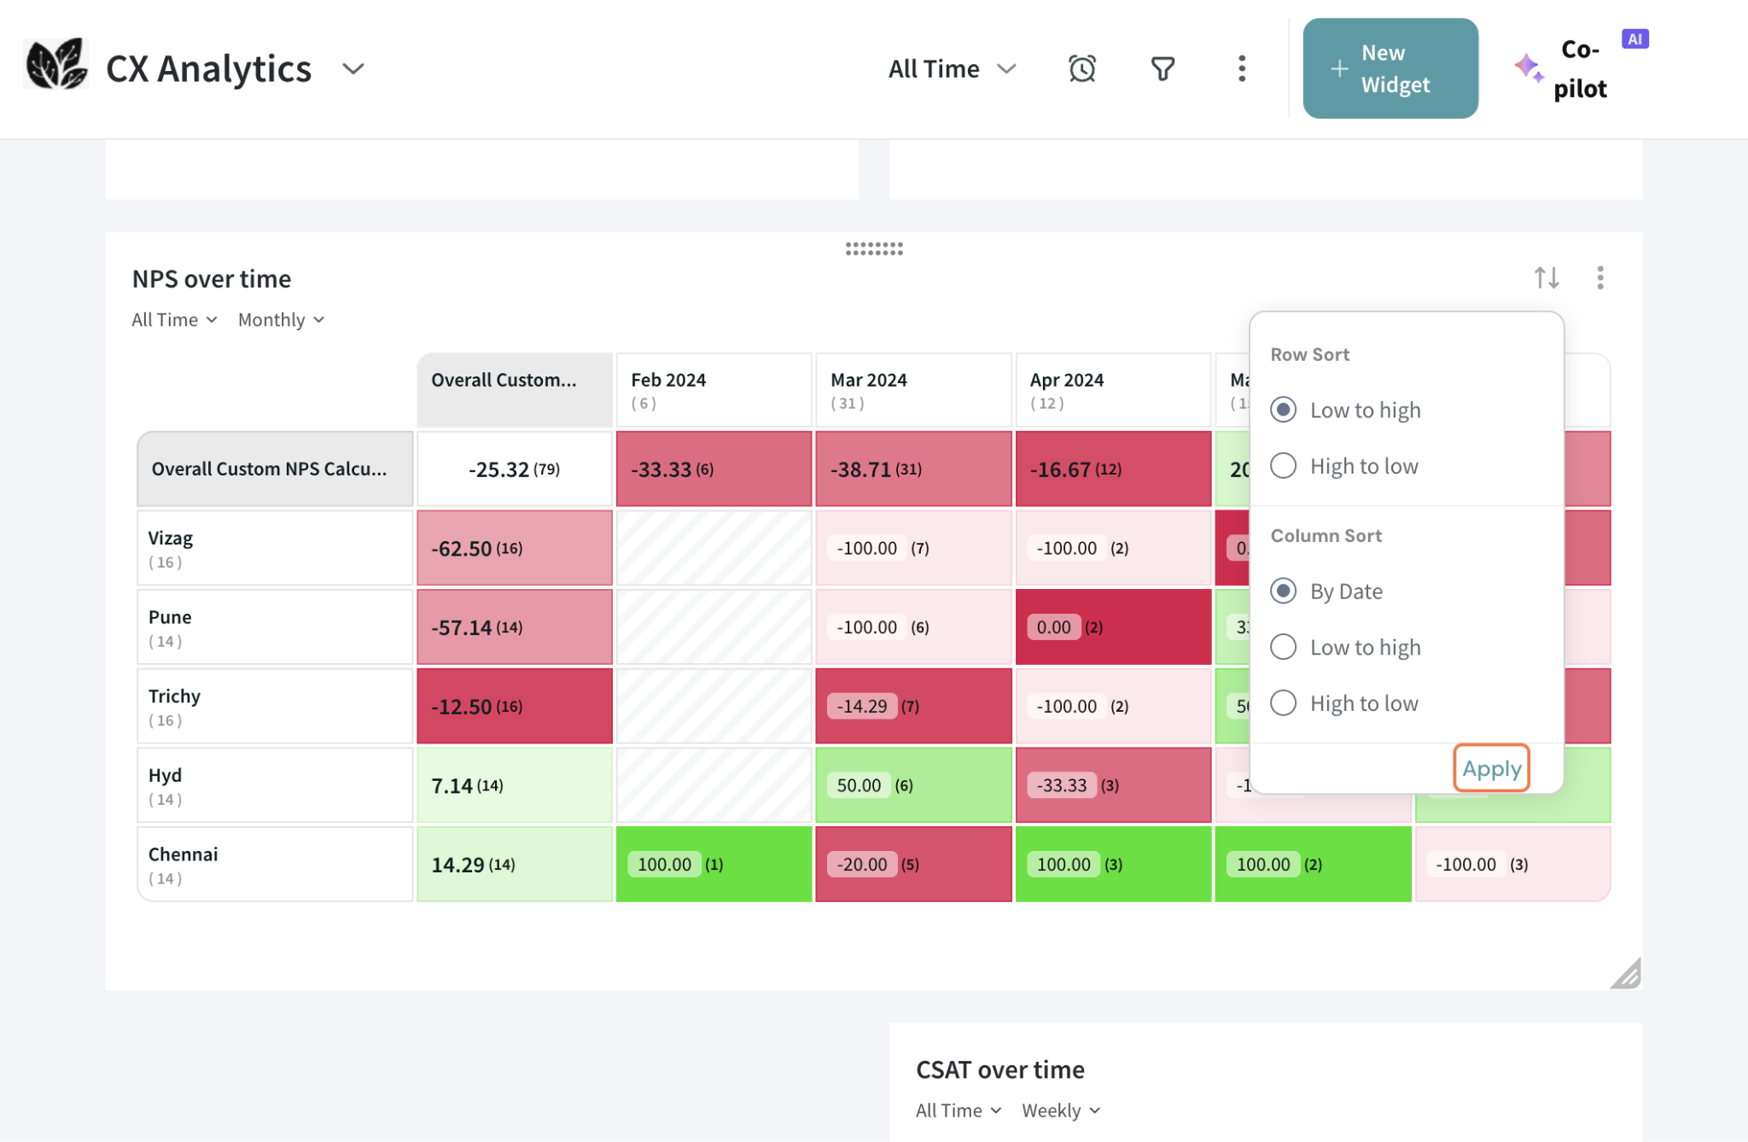This screenshot has height=1142, width=1748.
Task: Expand the Monthly interval dropdown
Action: [x=281, y=320]
